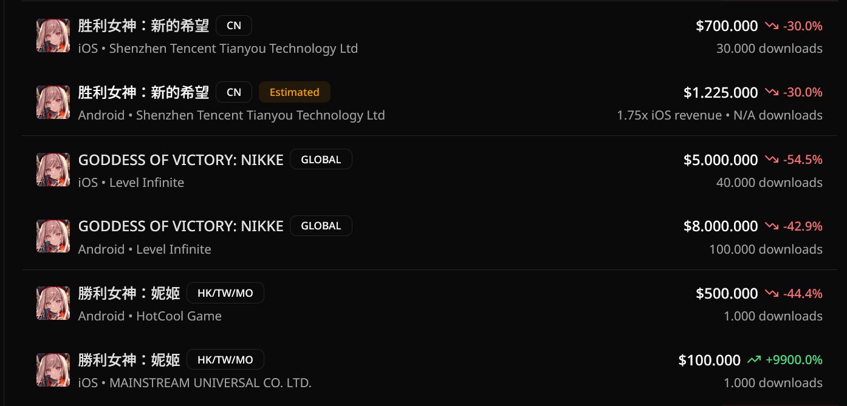Select the HotCool Game Android app thumbnail
This screenshot has height=406, width=847.
[x=53, y=303]
